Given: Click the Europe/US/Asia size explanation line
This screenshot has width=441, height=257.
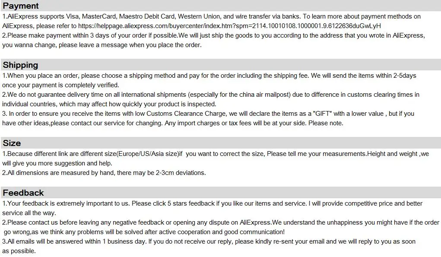Looking at the screenshot, I should [216, 154].
